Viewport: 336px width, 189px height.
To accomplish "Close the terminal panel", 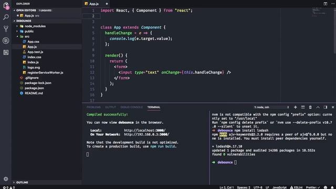I will 333,107.
